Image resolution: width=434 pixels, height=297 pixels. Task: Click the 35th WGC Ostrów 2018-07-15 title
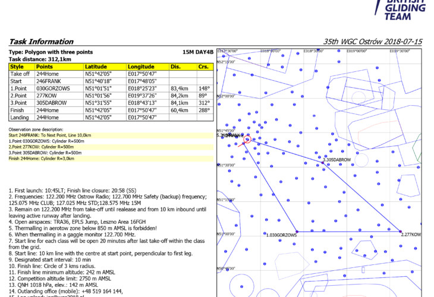pos(372,42)
